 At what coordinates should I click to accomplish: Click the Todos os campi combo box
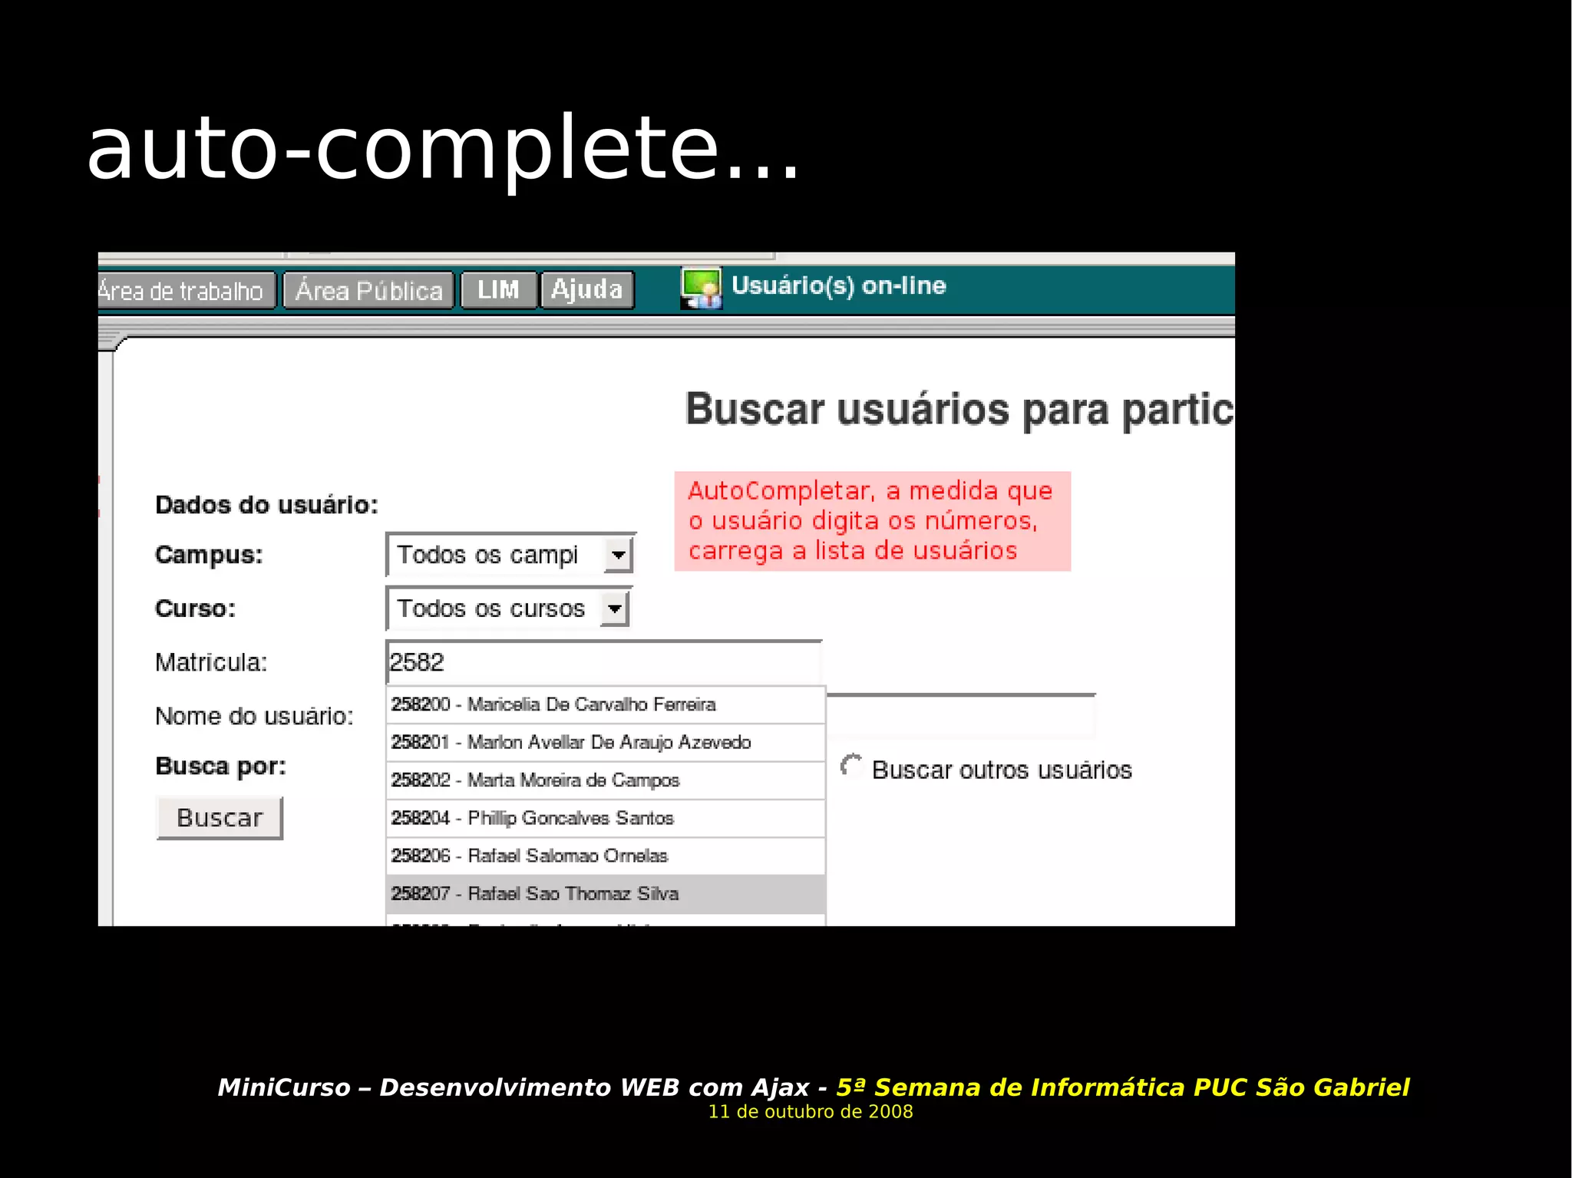tap(510, 555)
